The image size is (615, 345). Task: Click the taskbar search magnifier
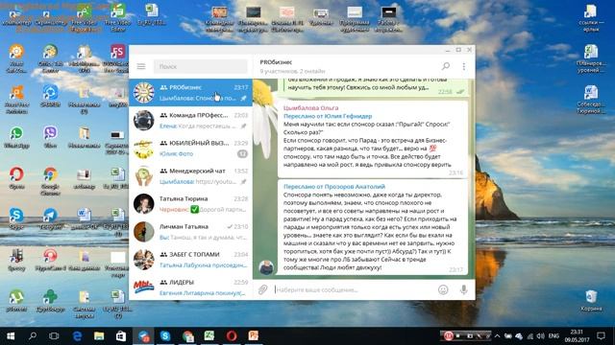33,336
